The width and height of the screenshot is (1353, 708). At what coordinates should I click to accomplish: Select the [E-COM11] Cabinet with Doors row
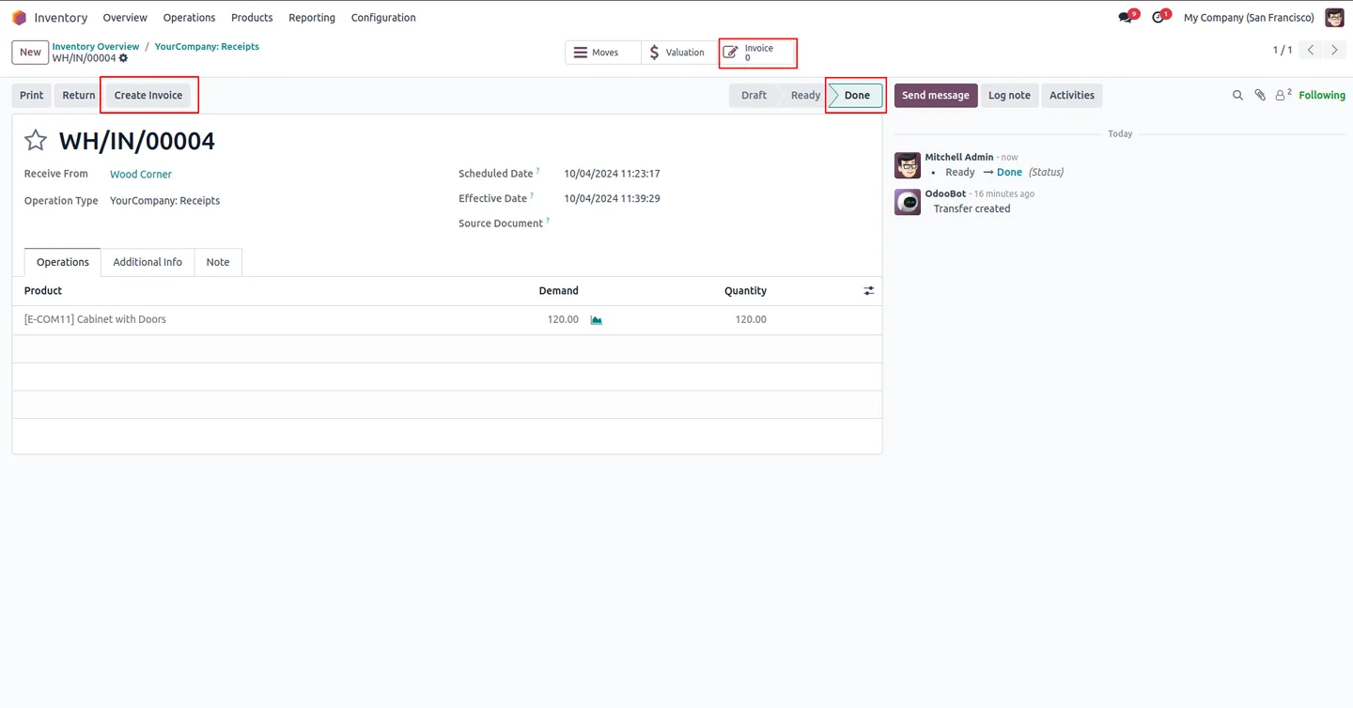coord(447,320)
